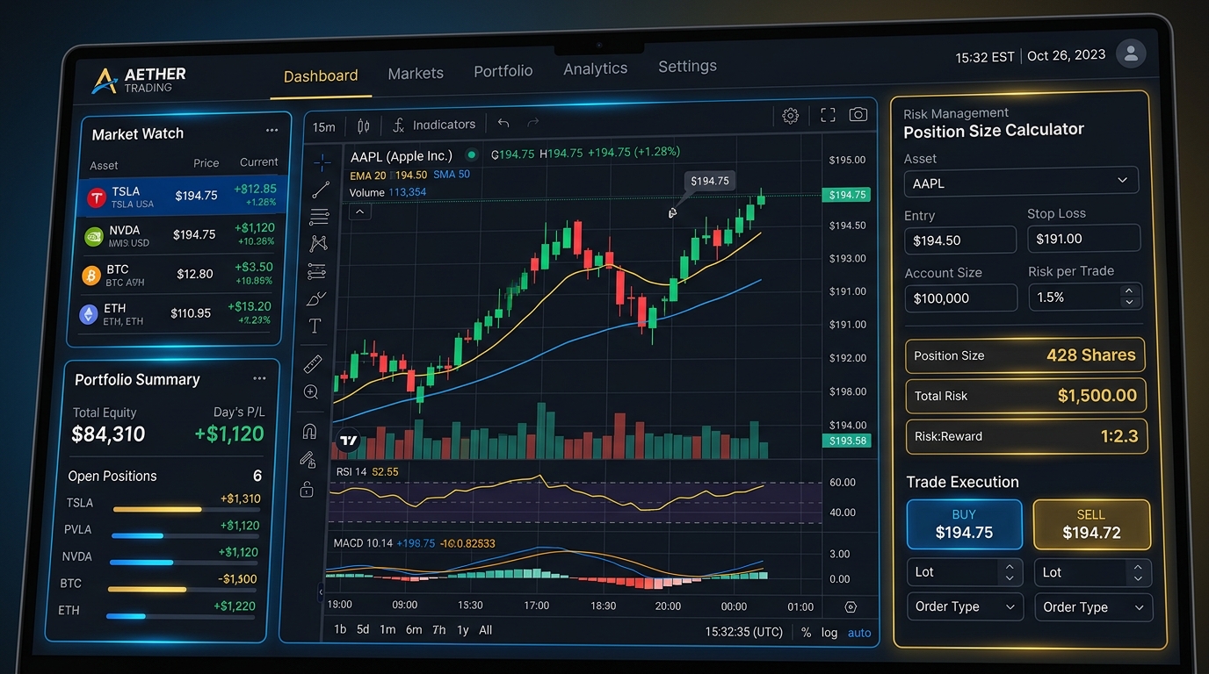The height and width of the screenshot is (674, 1209).
Task: Click the TSLA red asset icon
Action: [x=96, y=198]
